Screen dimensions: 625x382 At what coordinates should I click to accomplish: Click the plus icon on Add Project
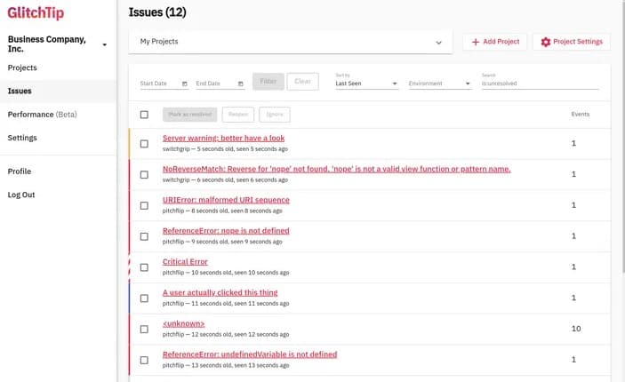(475, 42)
